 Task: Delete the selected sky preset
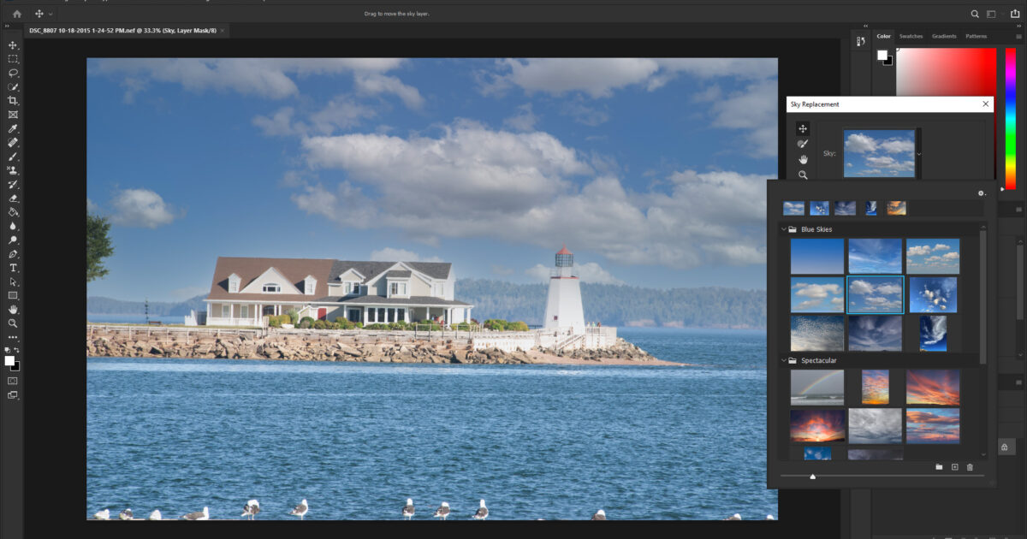[970, 466]
